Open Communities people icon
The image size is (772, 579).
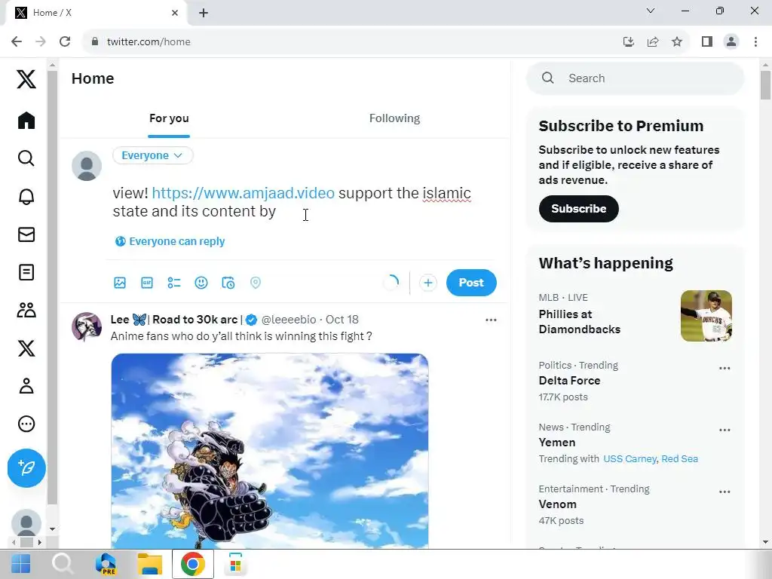26,310
